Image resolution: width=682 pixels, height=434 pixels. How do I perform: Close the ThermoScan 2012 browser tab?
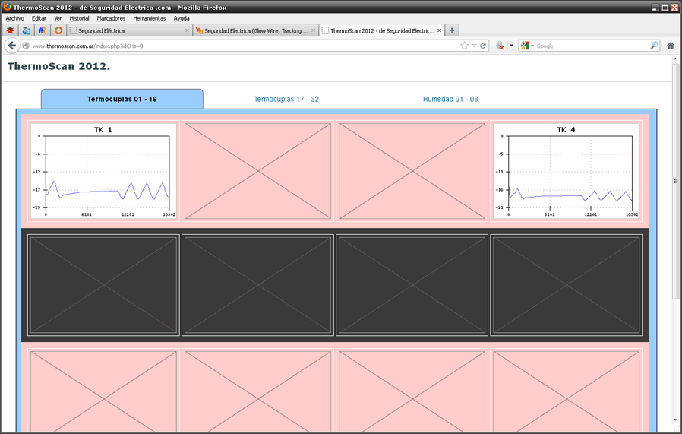point(438,31)
